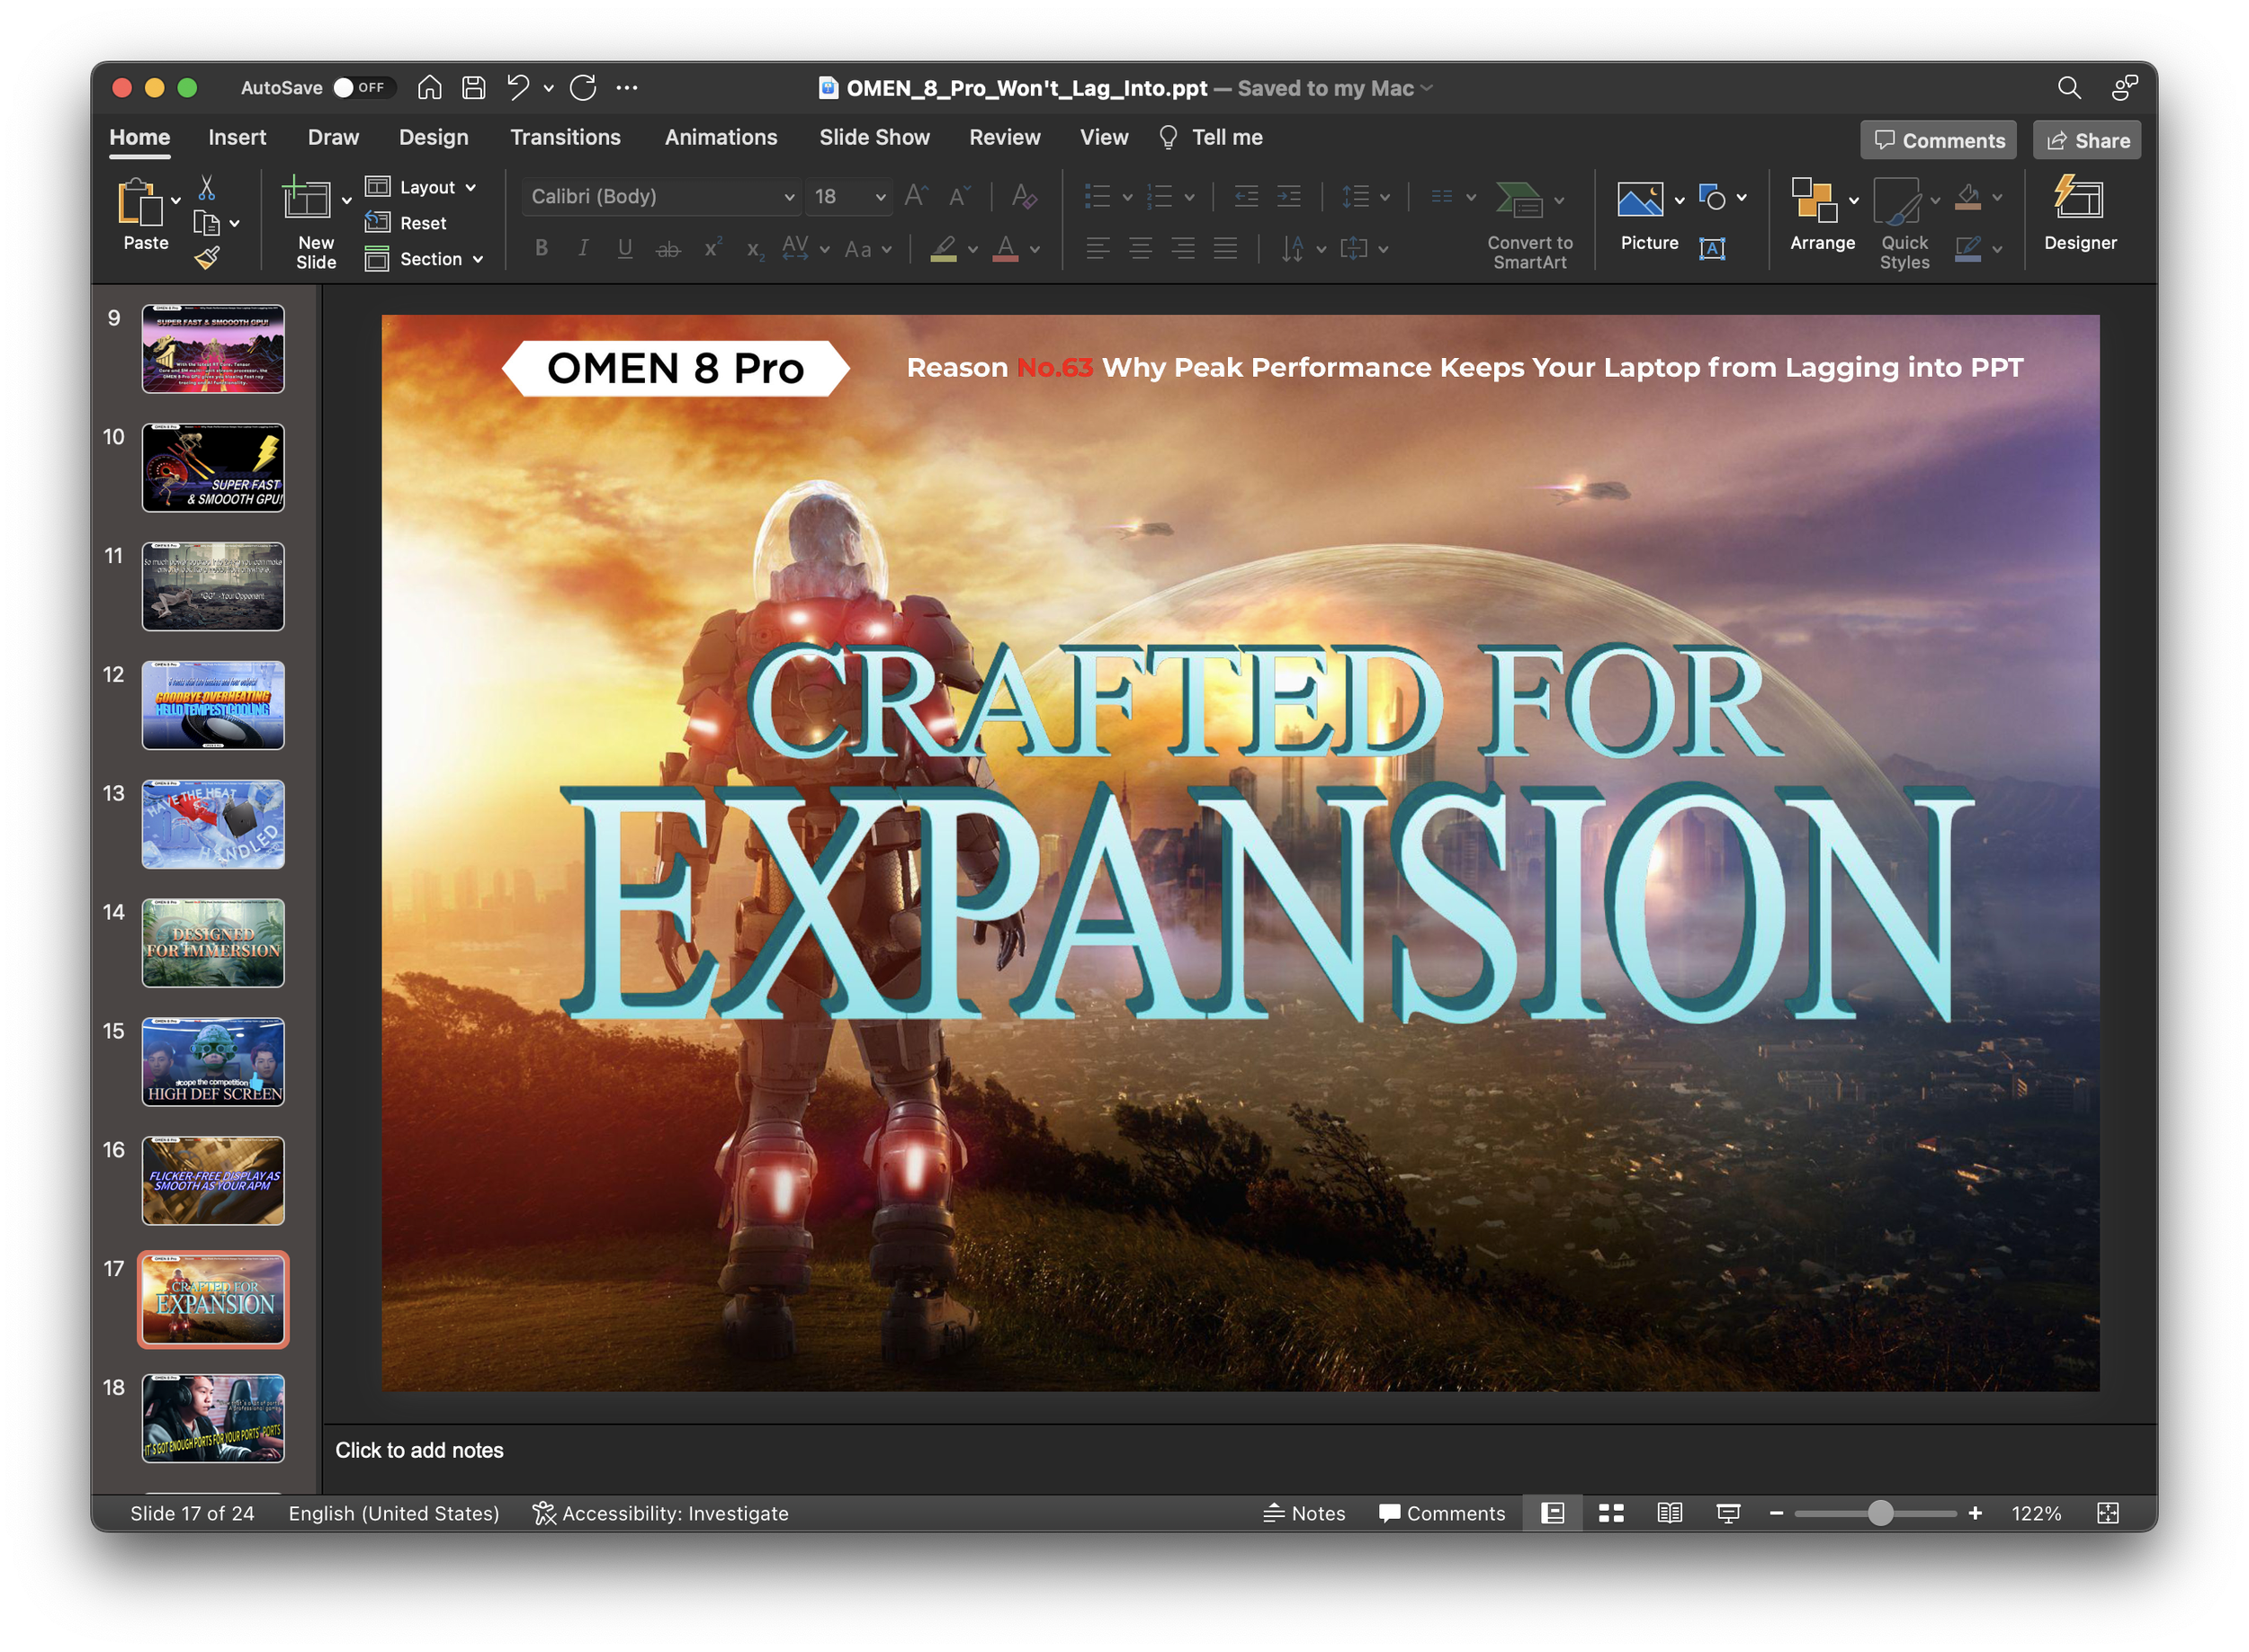Switch to the Draw tab
The height and width of the screenshot is (1652, 2249).
[x=333, y=137]
